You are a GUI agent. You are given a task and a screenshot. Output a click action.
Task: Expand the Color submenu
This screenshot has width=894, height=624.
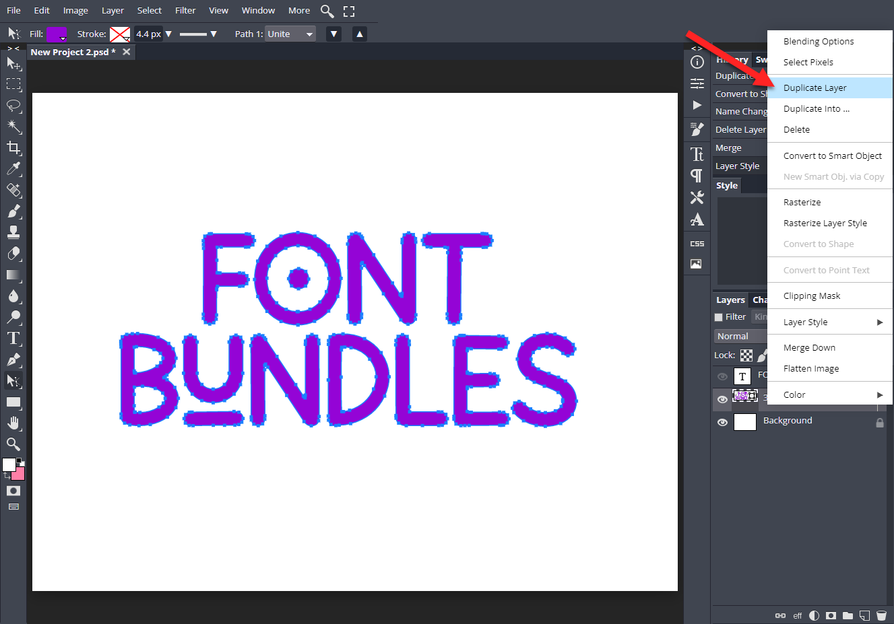tap(830, 394)
